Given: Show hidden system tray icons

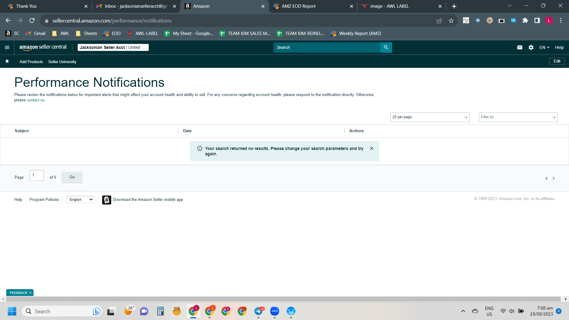Looking at the screenshot, I should (x=463, y=311).
